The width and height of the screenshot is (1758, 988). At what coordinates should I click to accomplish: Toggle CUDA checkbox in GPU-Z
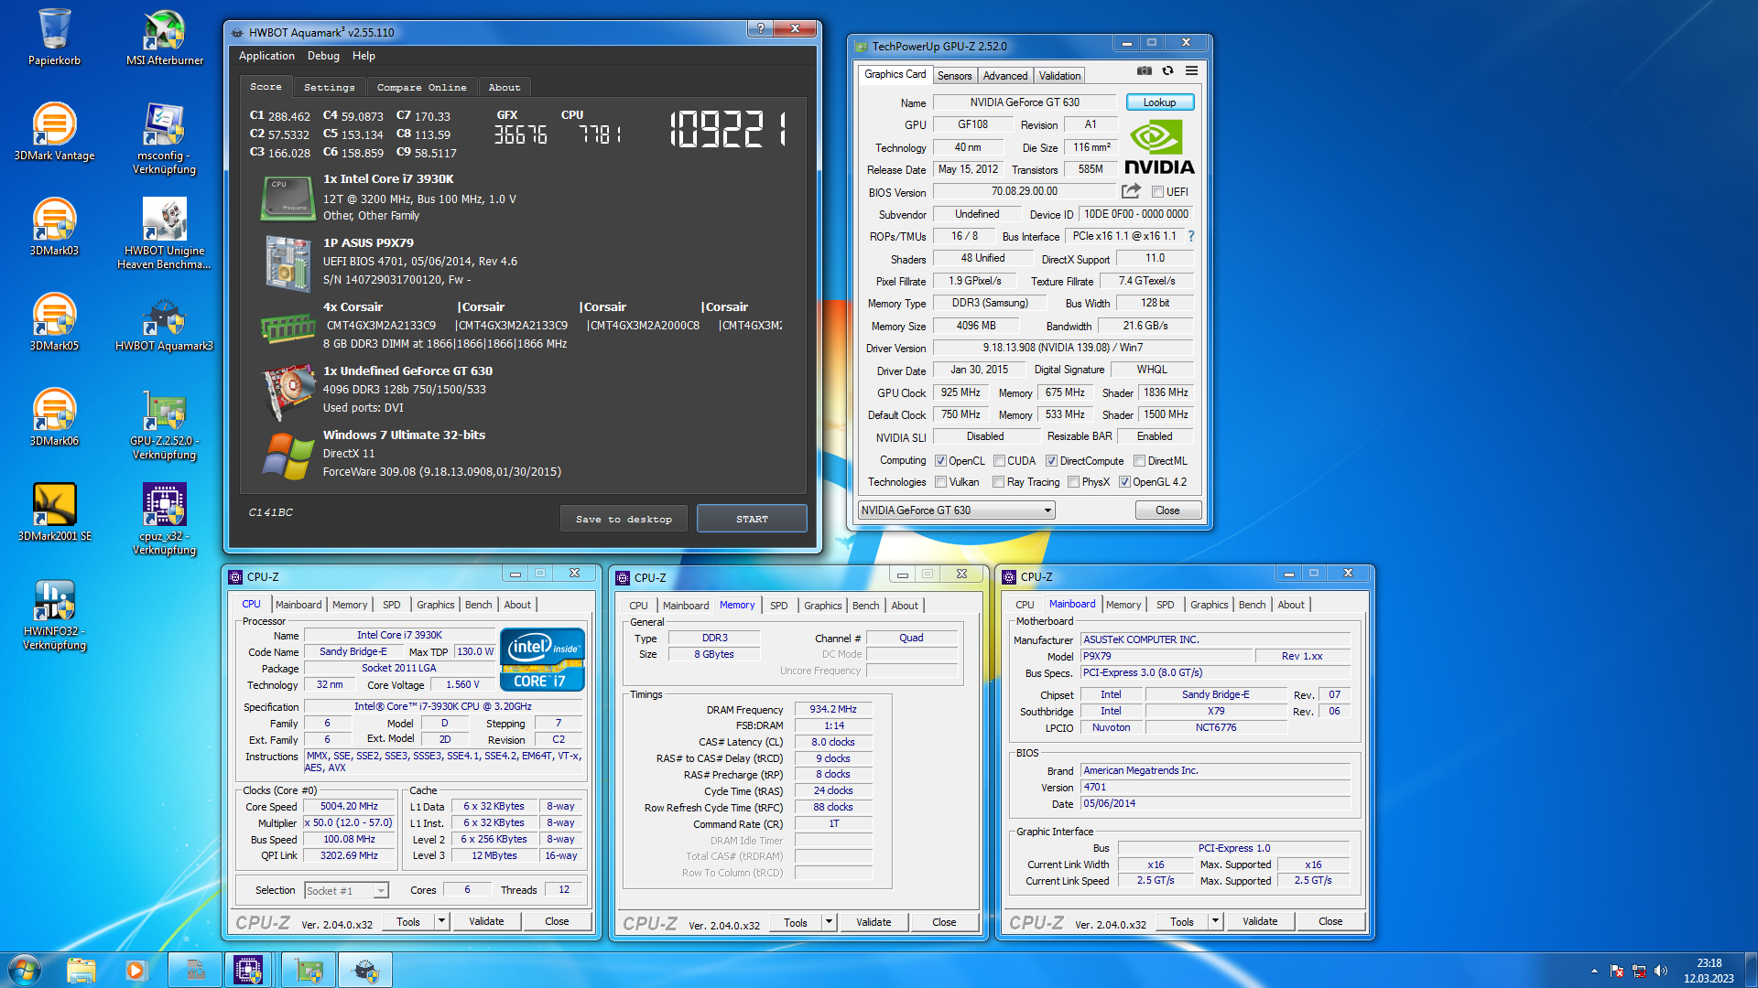pyautogui.click(x=999, y=461)
